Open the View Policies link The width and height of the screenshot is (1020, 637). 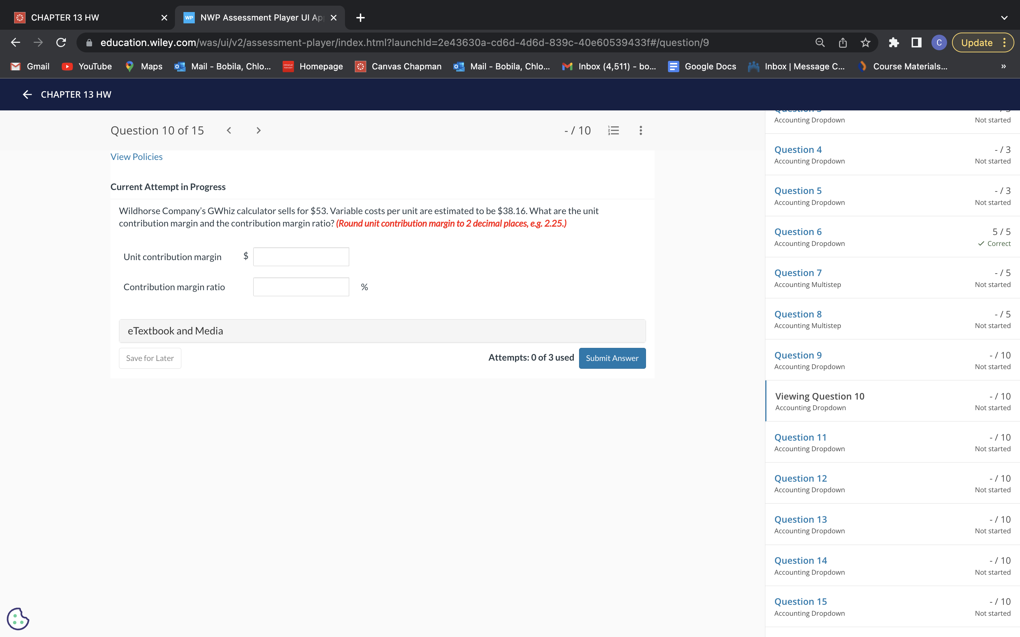pos(136,157)
